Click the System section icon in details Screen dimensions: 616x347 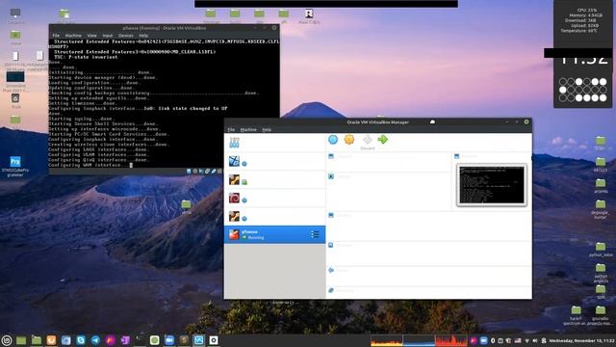331,176
